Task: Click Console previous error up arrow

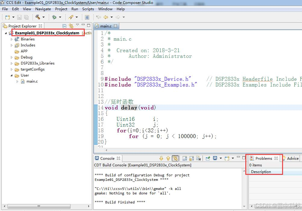Action: pos(168,158)
